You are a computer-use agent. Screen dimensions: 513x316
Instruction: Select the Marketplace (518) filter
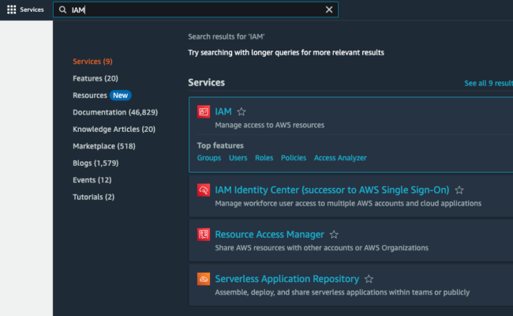[x=104, y=146]
